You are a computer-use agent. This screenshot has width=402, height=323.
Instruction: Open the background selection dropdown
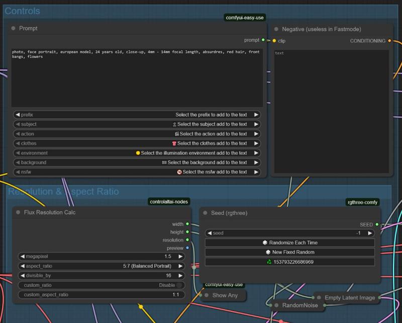coord(137,163)
